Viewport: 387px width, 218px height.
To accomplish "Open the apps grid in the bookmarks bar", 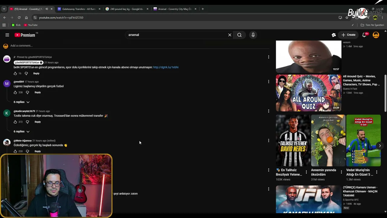I will tap(4, 25).
